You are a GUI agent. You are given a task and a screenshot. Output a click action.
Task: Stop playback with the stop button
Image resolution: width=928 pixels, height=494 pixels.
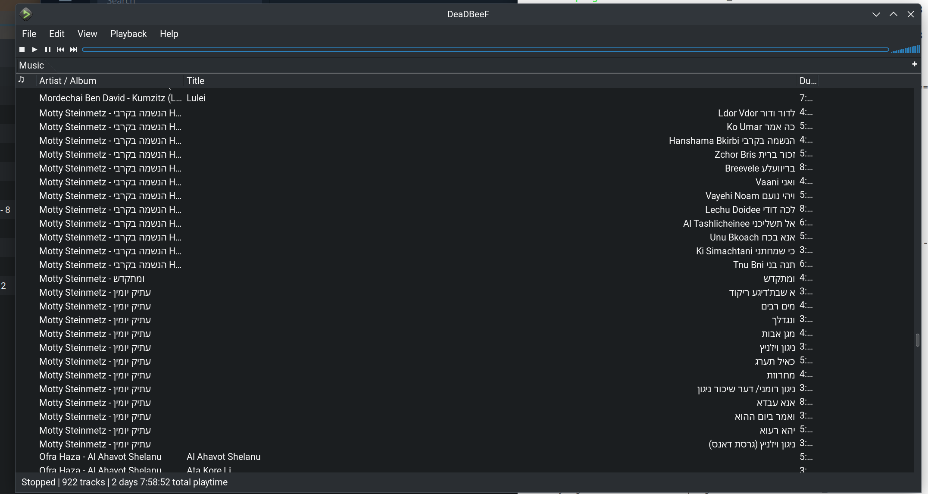[22, 50]
